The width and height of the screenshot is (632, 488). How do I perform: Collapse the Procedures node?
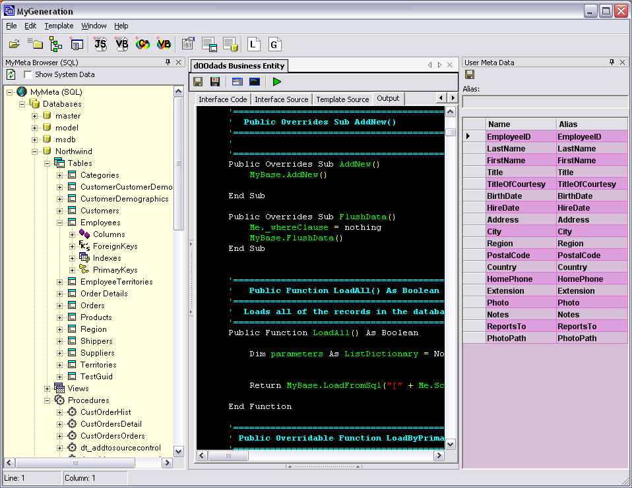[47, 400]
